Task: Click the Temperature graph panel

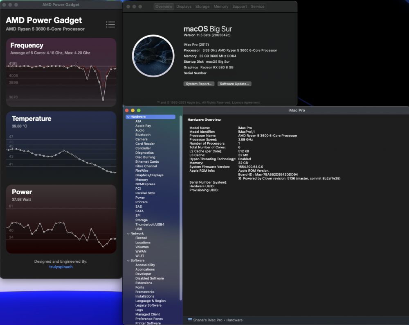Action: pyautogui.click(x=61, y=145)
